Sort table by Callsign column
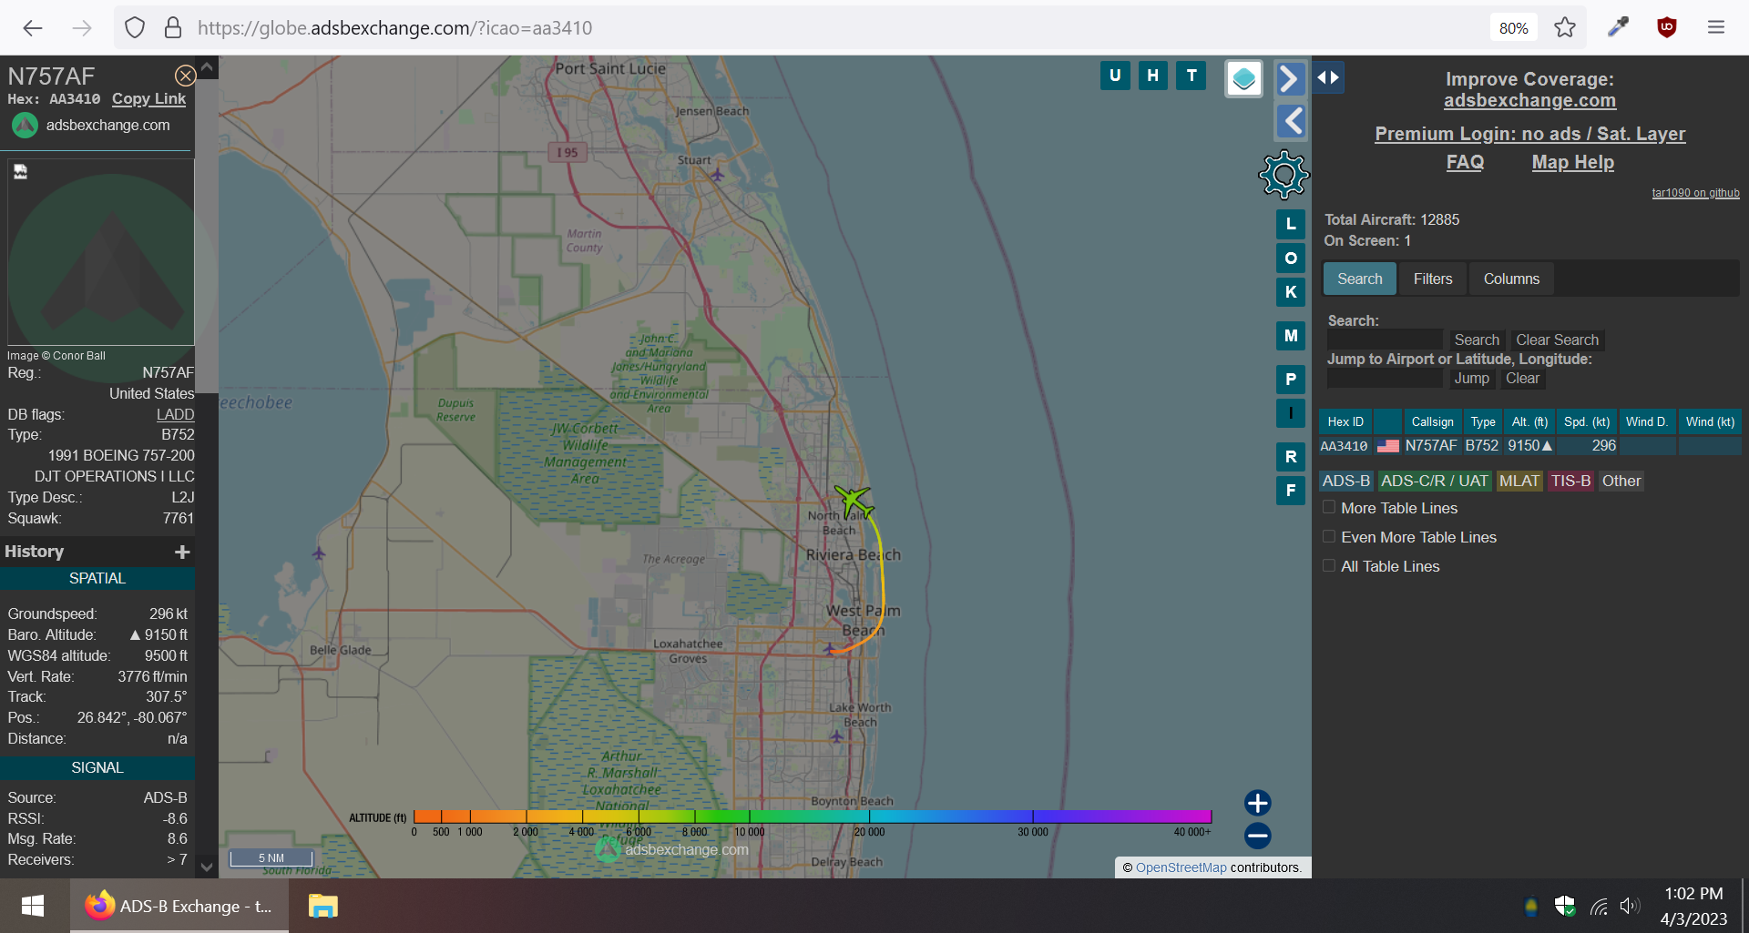The image size is (1749, 933). (1432, 421)
